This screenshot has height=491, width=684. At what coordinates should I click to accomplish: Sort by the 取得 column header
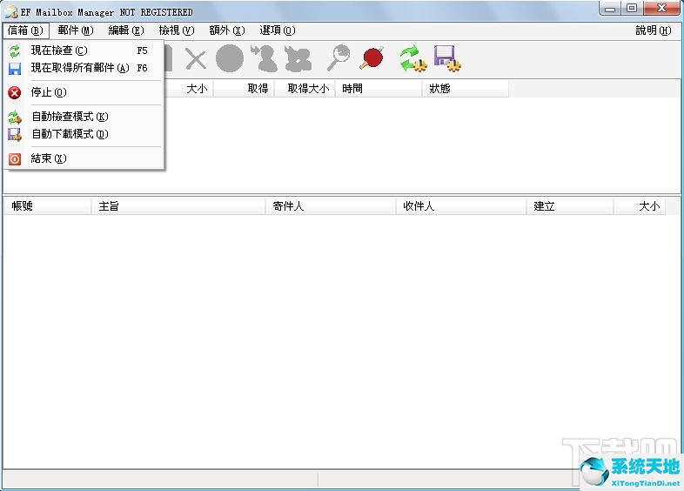pyautogui.click(x=244, y=89)
